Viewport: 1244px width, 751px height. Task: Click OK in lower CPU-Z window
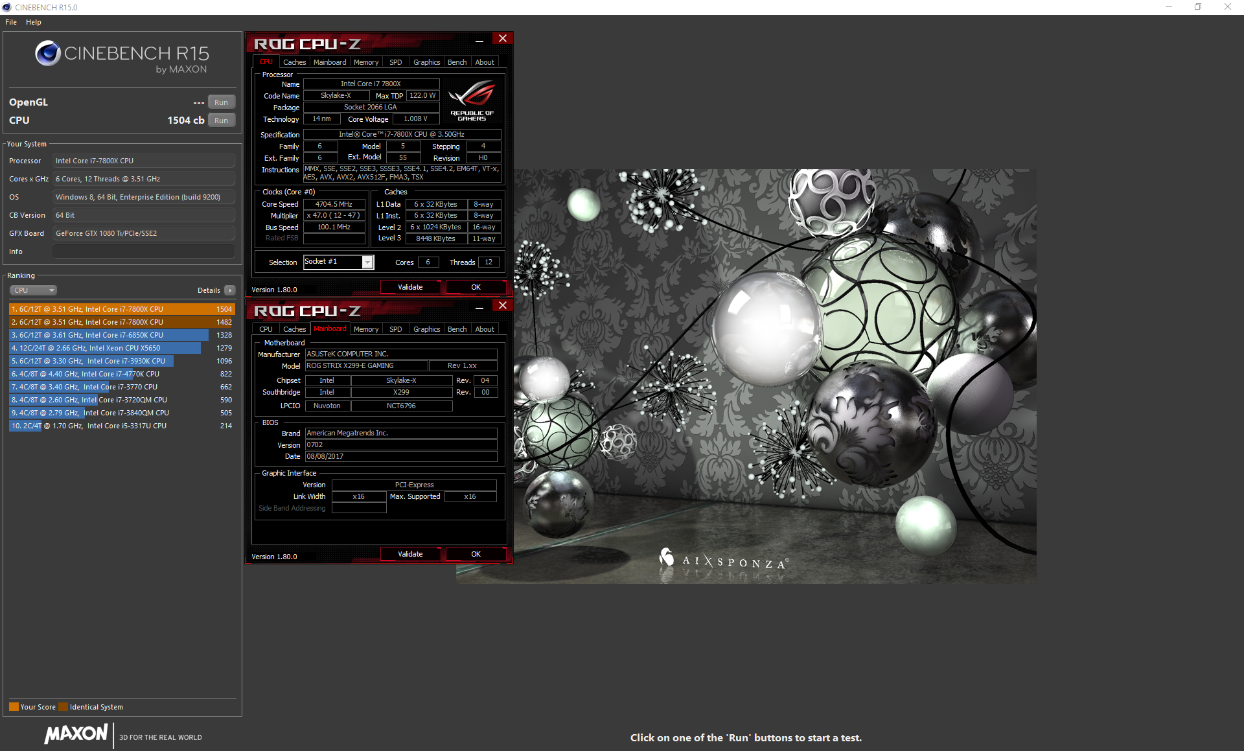(476, 554)
